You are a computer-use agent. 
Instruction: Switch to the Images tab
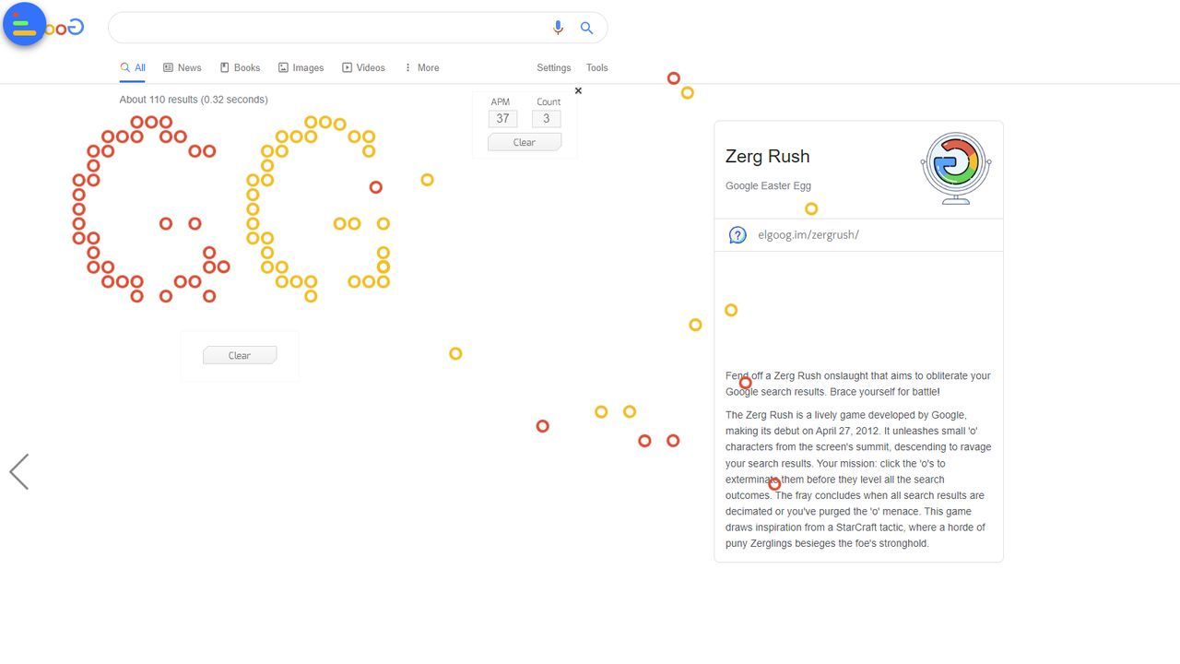tap(301, 67)
